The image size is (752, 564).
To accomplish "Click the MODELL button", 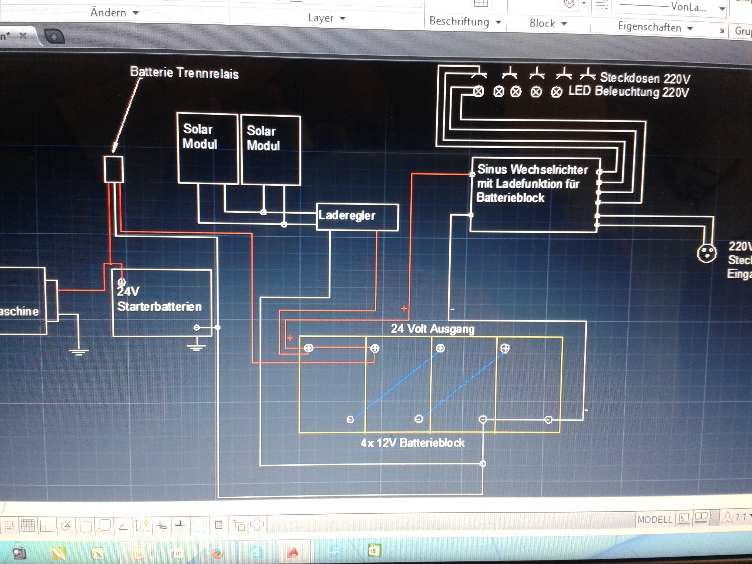I will pos(655,519).
